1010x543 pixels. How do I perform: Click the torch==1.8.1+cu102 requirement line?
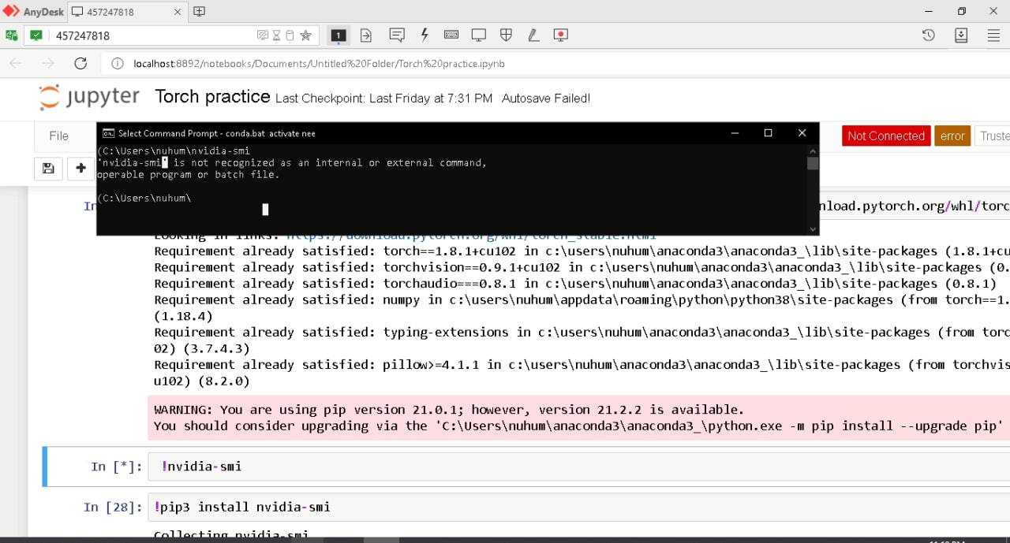point(582,251)
